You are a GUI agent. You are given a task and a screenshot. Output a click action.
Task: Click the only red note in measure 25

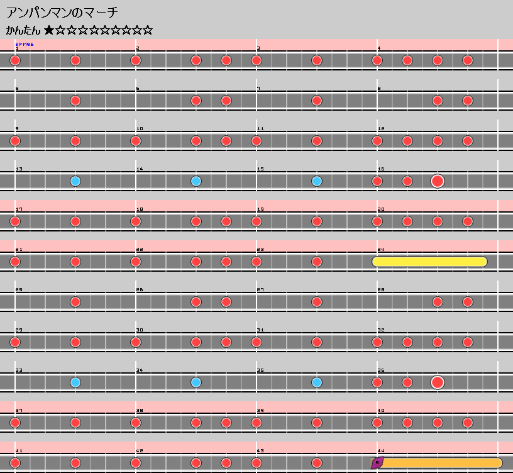pyautogui.click(x=75, y=302)
